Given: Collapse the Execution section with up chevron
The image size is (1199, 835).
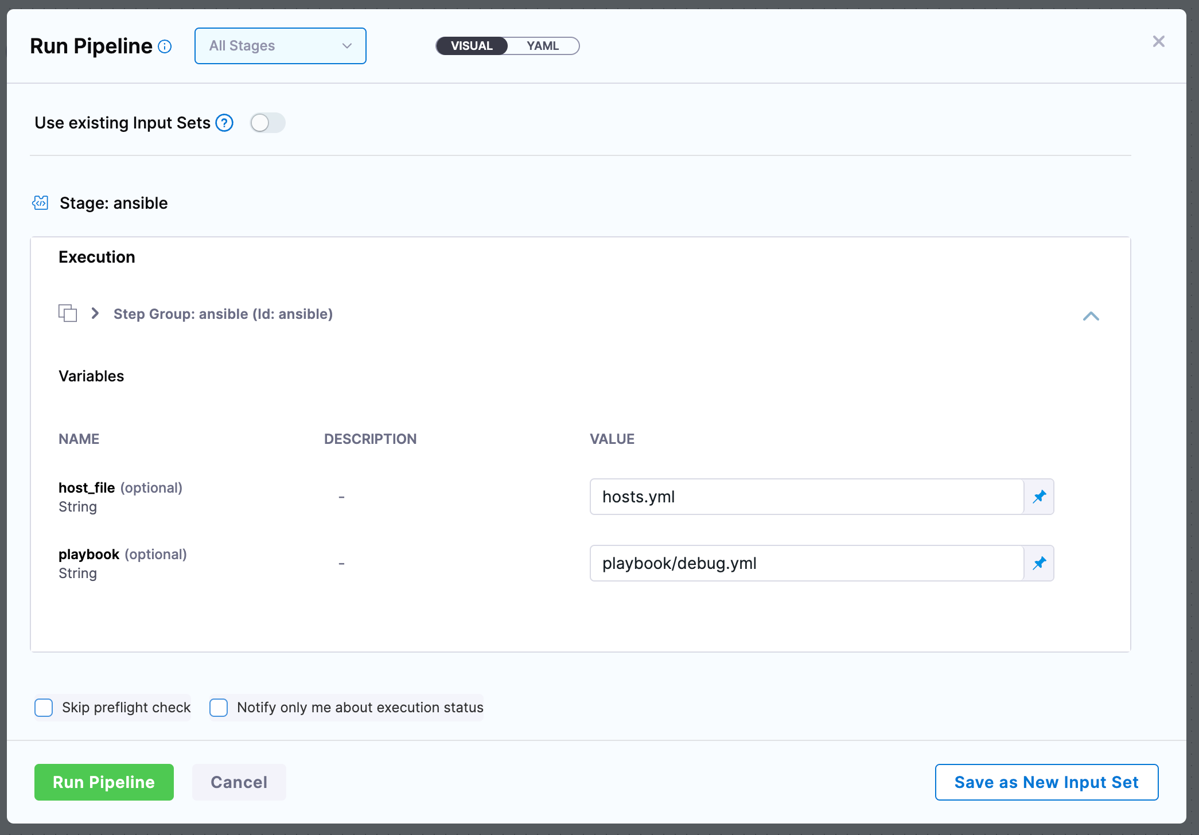Looking at the screenshot, I should click(1091, 316).
